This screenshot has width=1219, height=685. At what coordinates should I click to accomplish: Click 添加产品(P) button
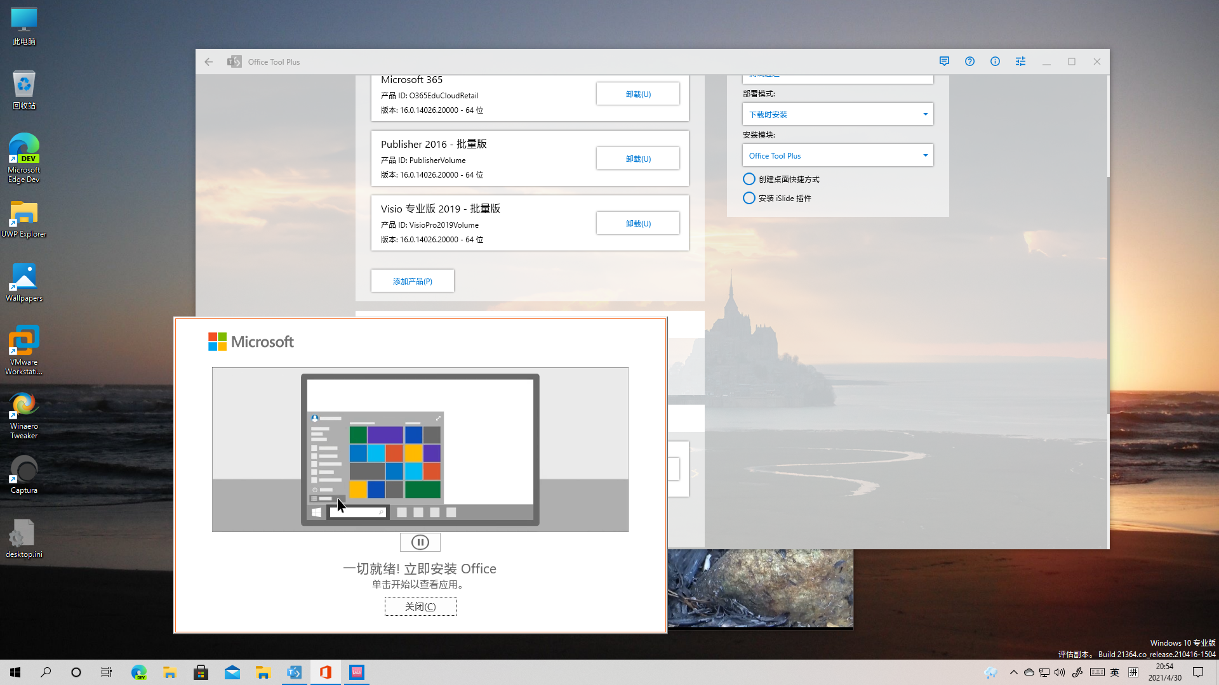pos(413,281)
